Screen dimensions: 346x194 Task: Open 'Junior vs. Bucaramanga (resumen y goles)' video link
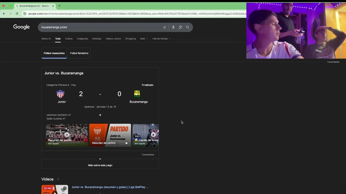pos(110,187)
